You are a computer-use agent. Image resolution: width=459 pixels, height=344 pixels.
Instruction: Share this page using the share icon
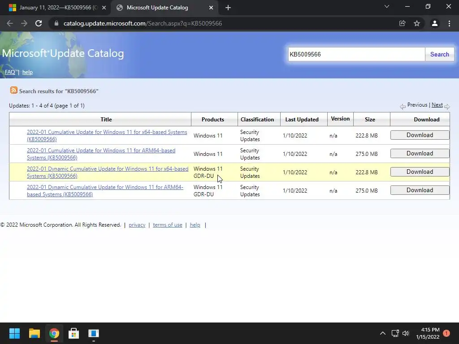tap(402, 23)
